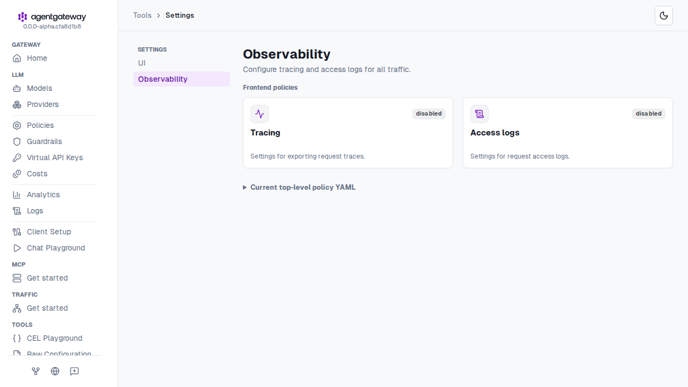Click the version text 0.0.0-alpha.cfa8d1b8
The width and height of the screenshot is (688, 387).
(52, 26)
